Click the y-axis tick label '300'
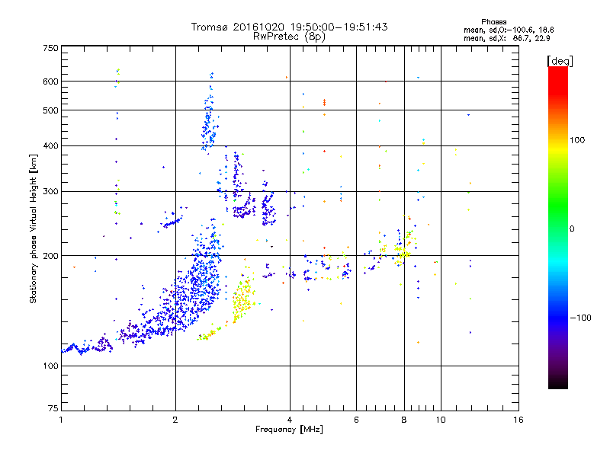The width and height of the screenshot is (610, 457). [x=50, y=192]
